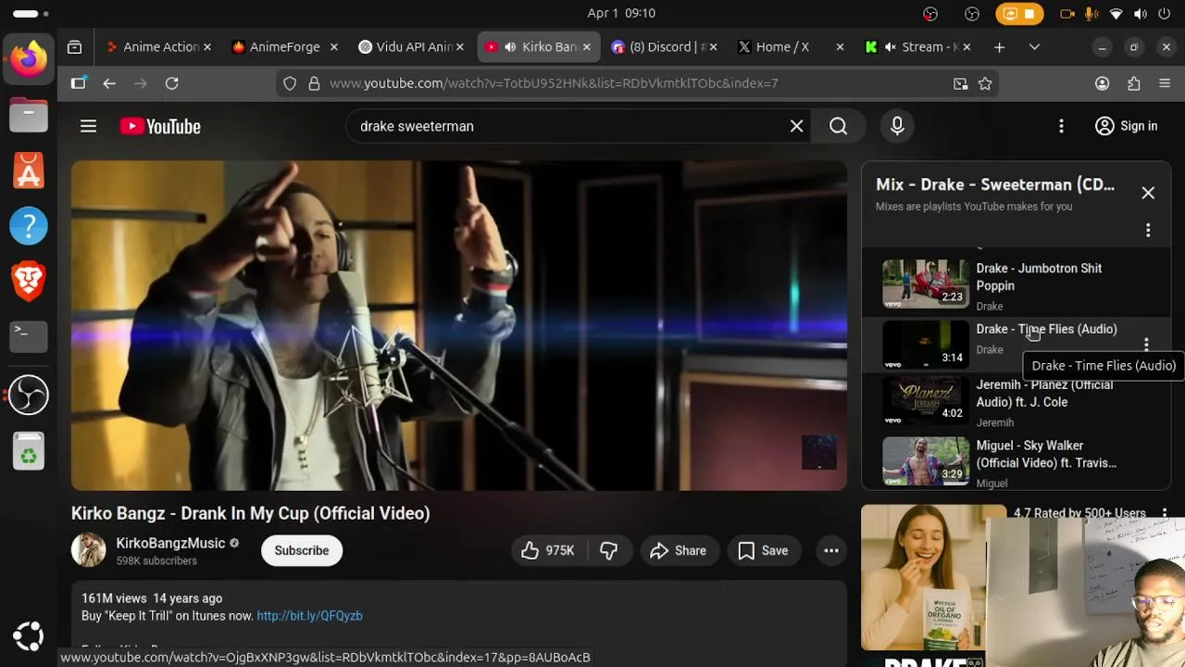Go back to the previous page
The image size is (1185, 667).
point(109,83)
